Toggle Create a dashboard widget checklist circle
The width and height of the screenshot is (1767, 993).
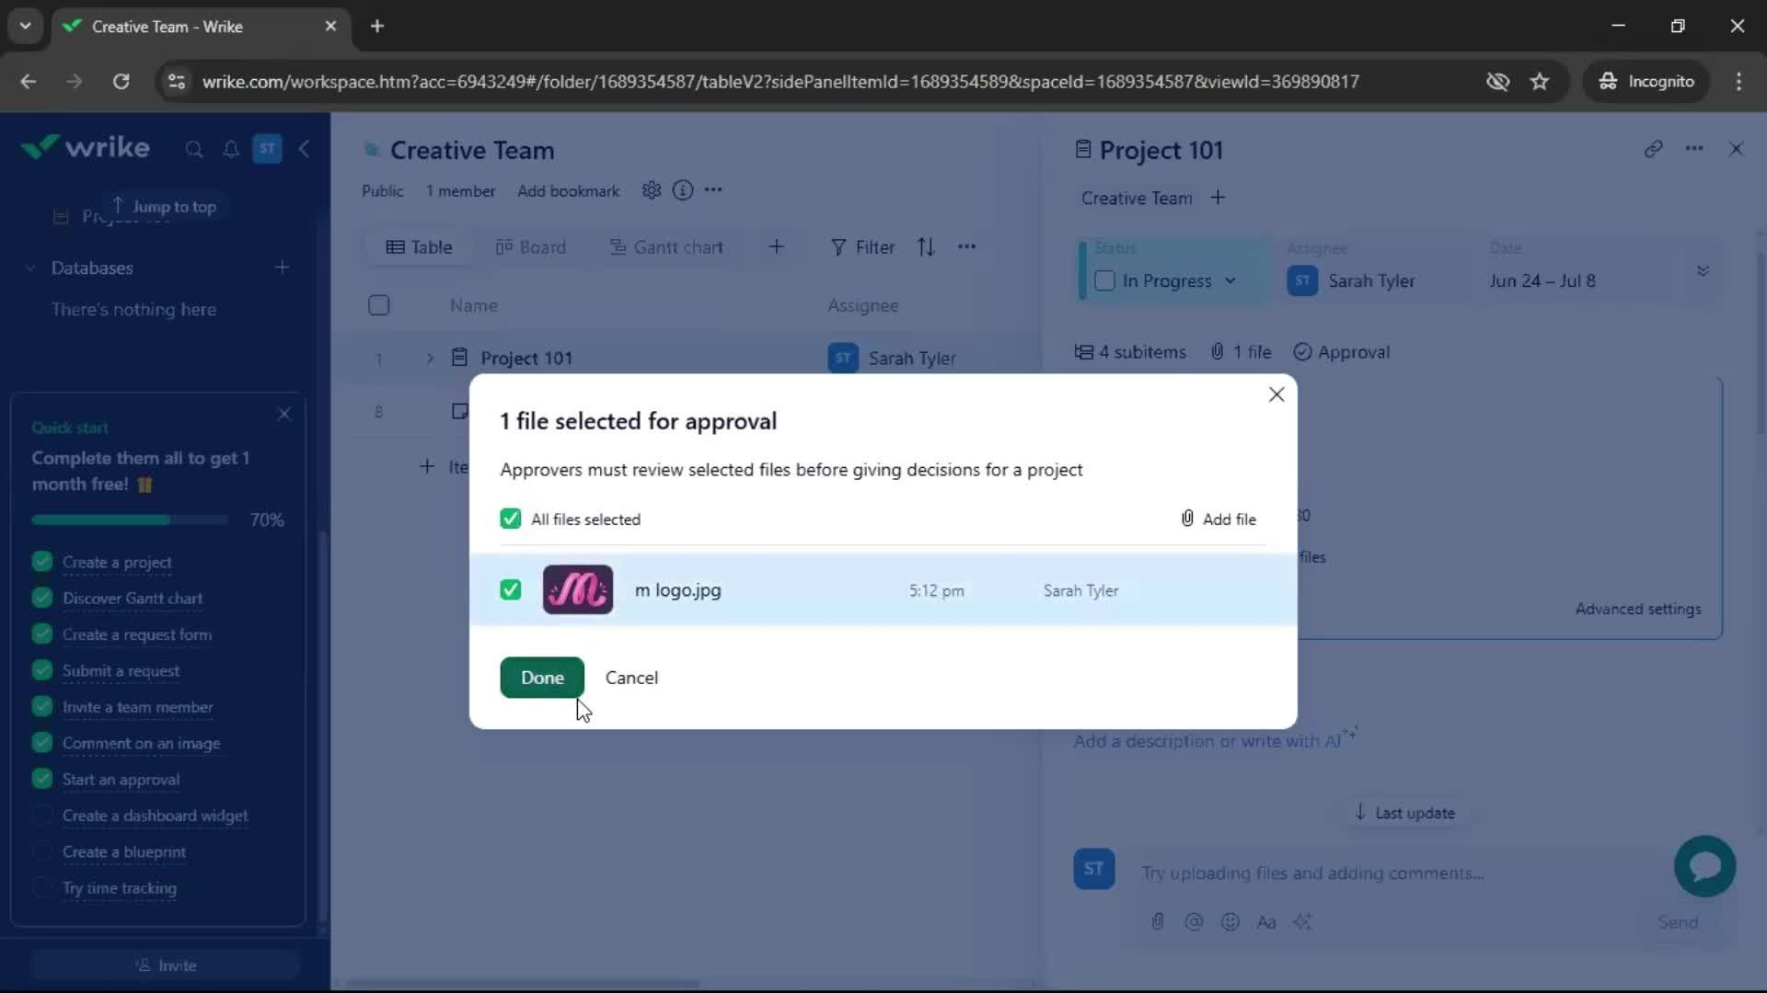click(x=42, y=816)
